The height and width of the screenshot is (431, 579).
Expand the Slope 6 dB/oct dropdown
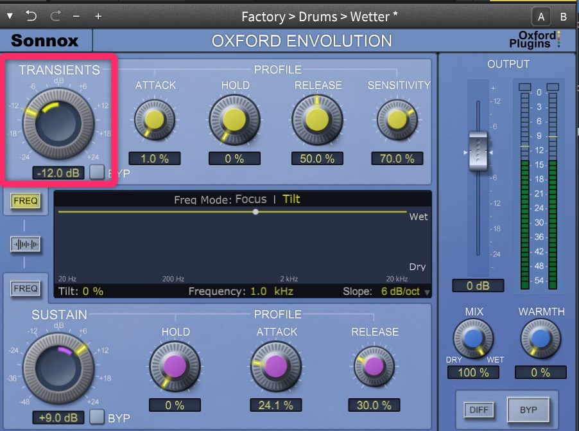tap(427, 292)
